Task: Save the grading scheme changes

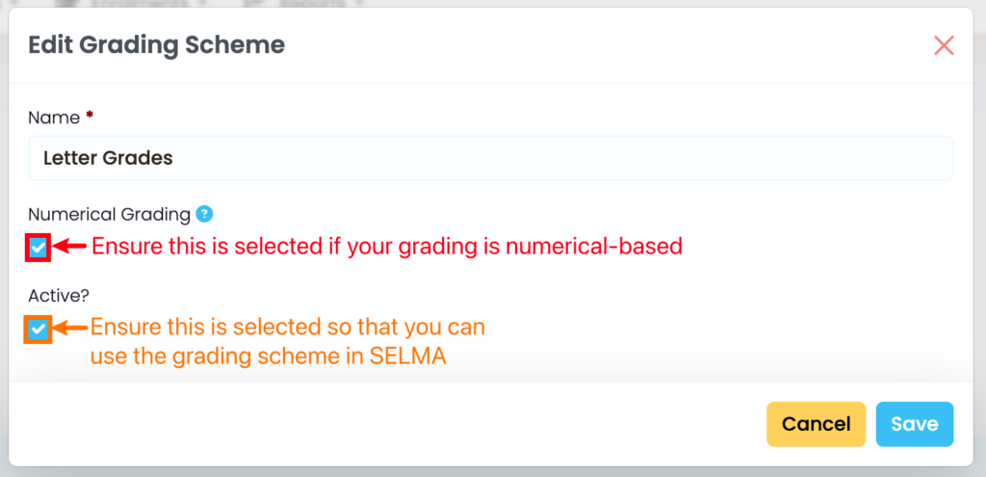Action: 914,424
